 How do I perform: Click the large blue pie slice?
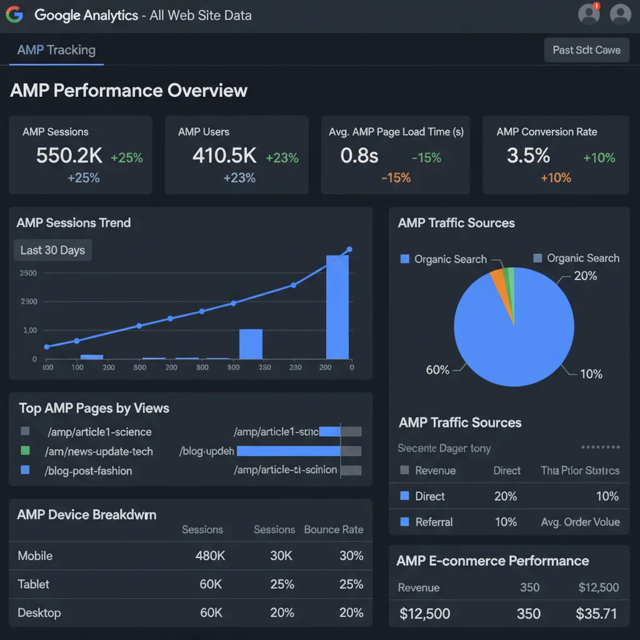coord(514,339)
